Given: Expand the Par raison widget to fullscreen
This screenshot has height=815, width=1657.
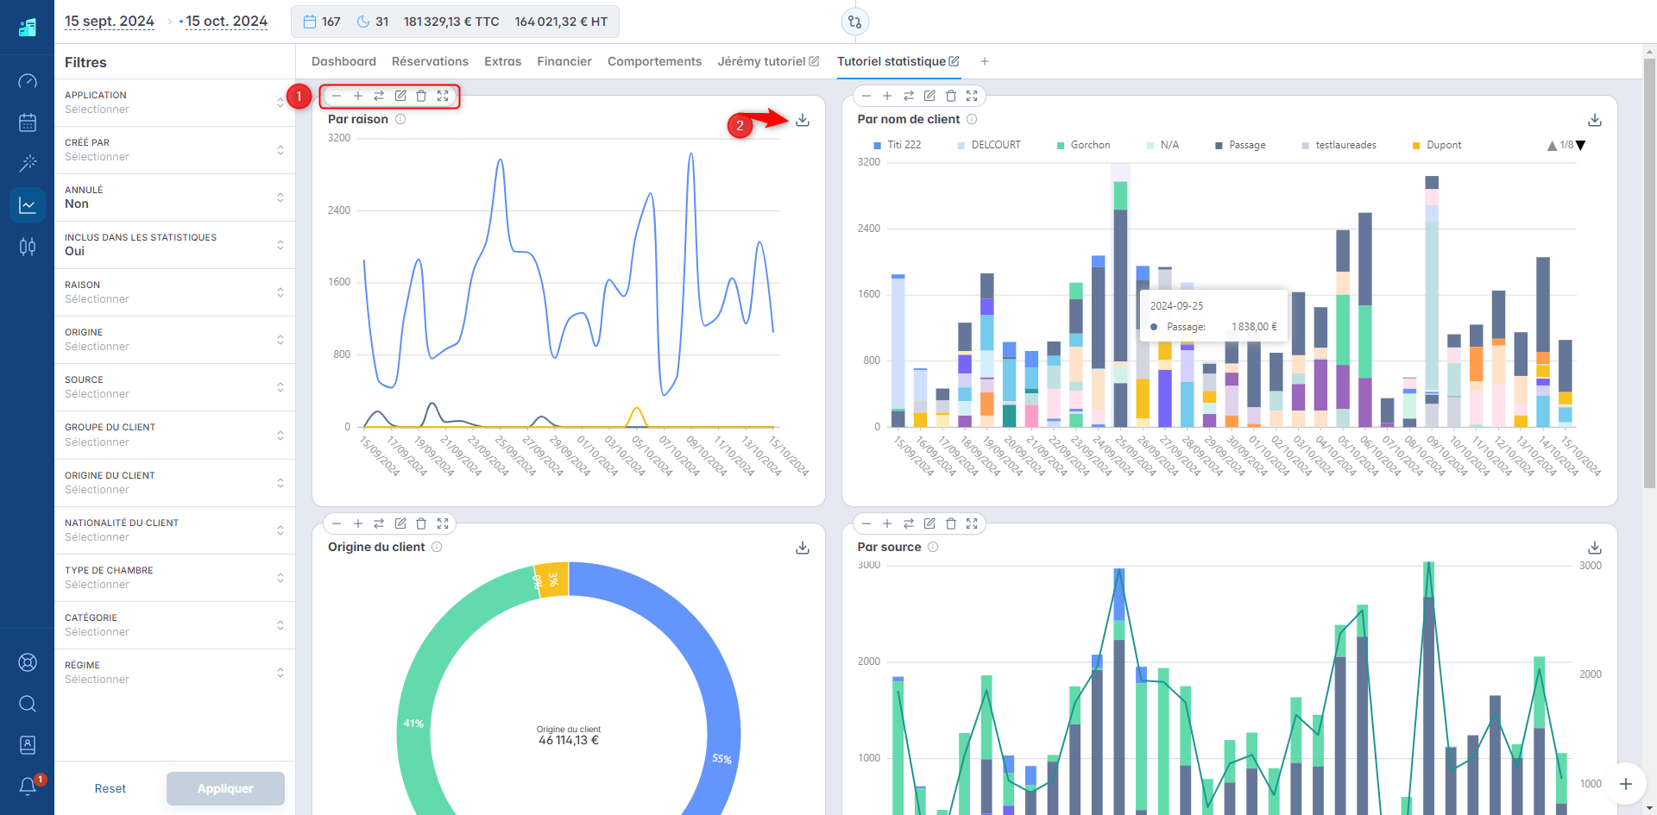Looking at the screenshot, I should pos(443,96).
